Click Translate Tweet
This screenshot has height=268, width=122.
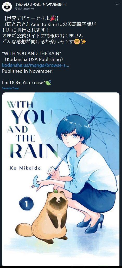point(10,88)
